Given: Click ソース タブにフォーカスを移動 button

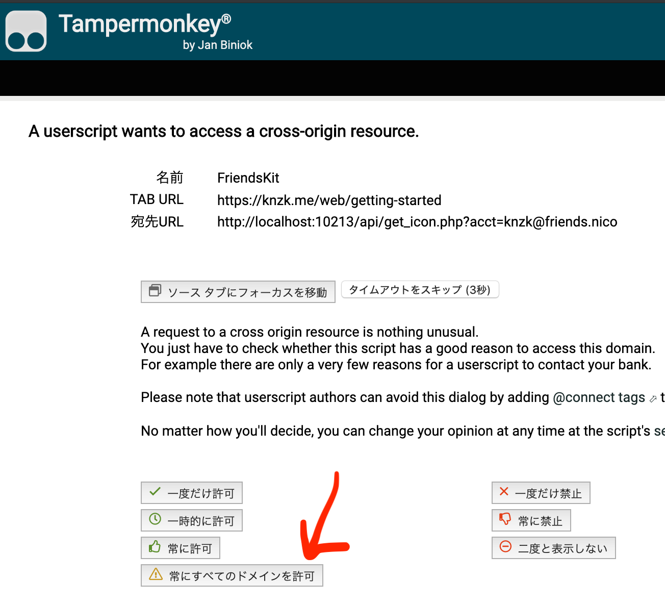Looking at the screenshot, I should click(238, 292).
